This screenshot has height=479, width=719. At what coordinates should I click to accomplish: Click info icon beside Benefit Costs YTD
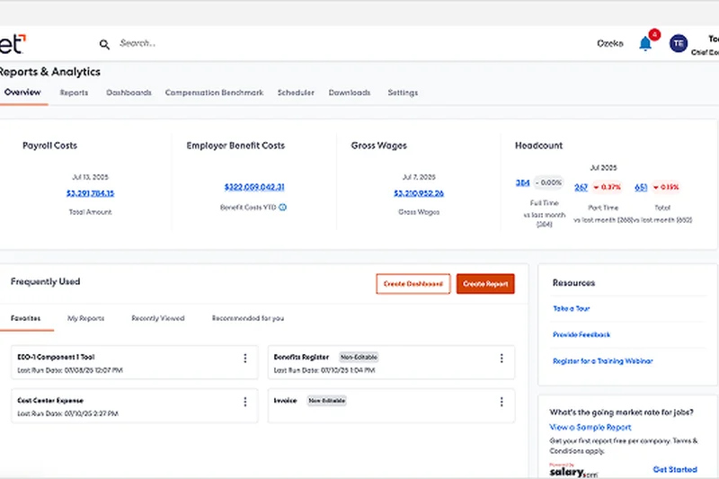[282, 207]
